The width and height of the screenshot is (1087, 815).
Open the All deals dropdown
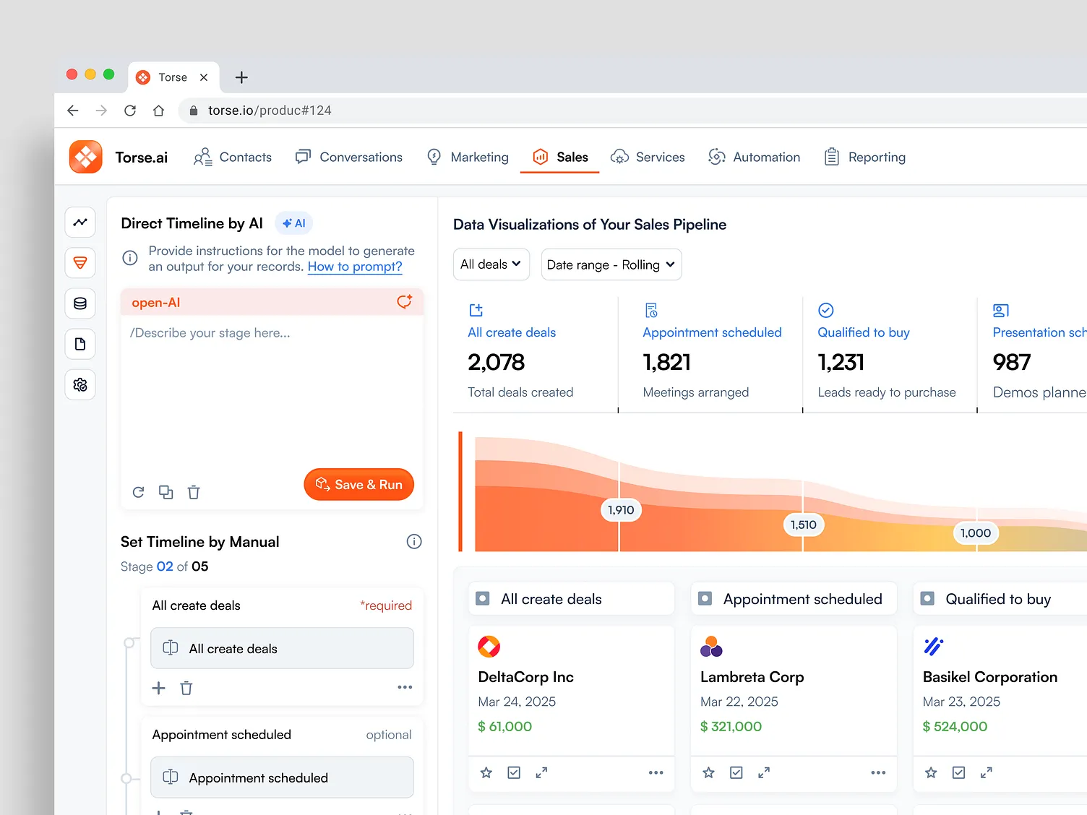(x=491, y=264)
